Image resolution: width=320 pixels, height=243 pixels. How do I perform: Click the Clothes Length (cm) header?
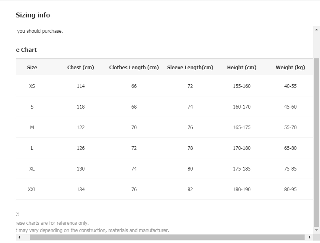pos(134,68)
